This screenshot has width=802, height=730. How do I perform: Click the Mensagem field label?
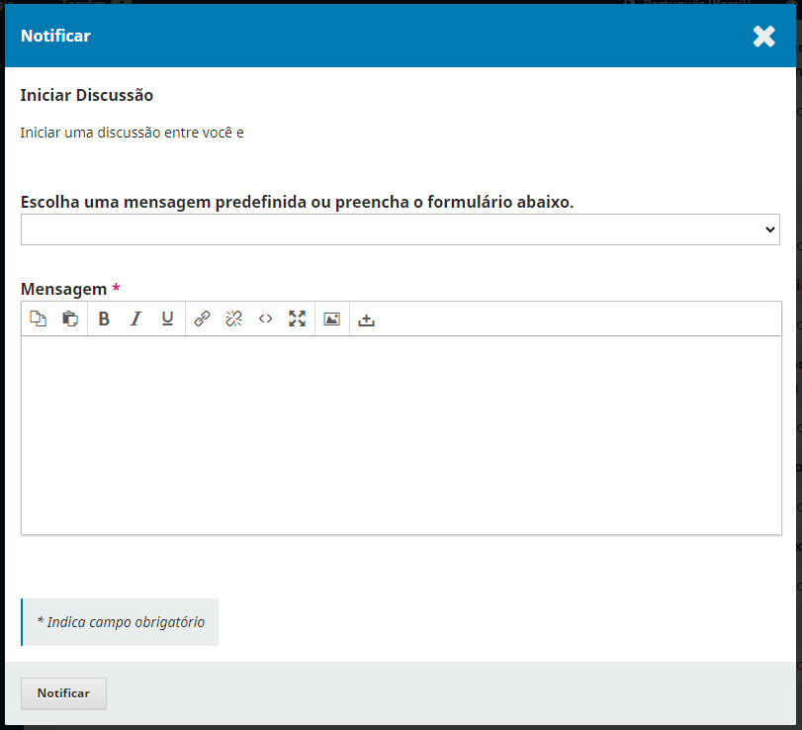click(63, 289)
